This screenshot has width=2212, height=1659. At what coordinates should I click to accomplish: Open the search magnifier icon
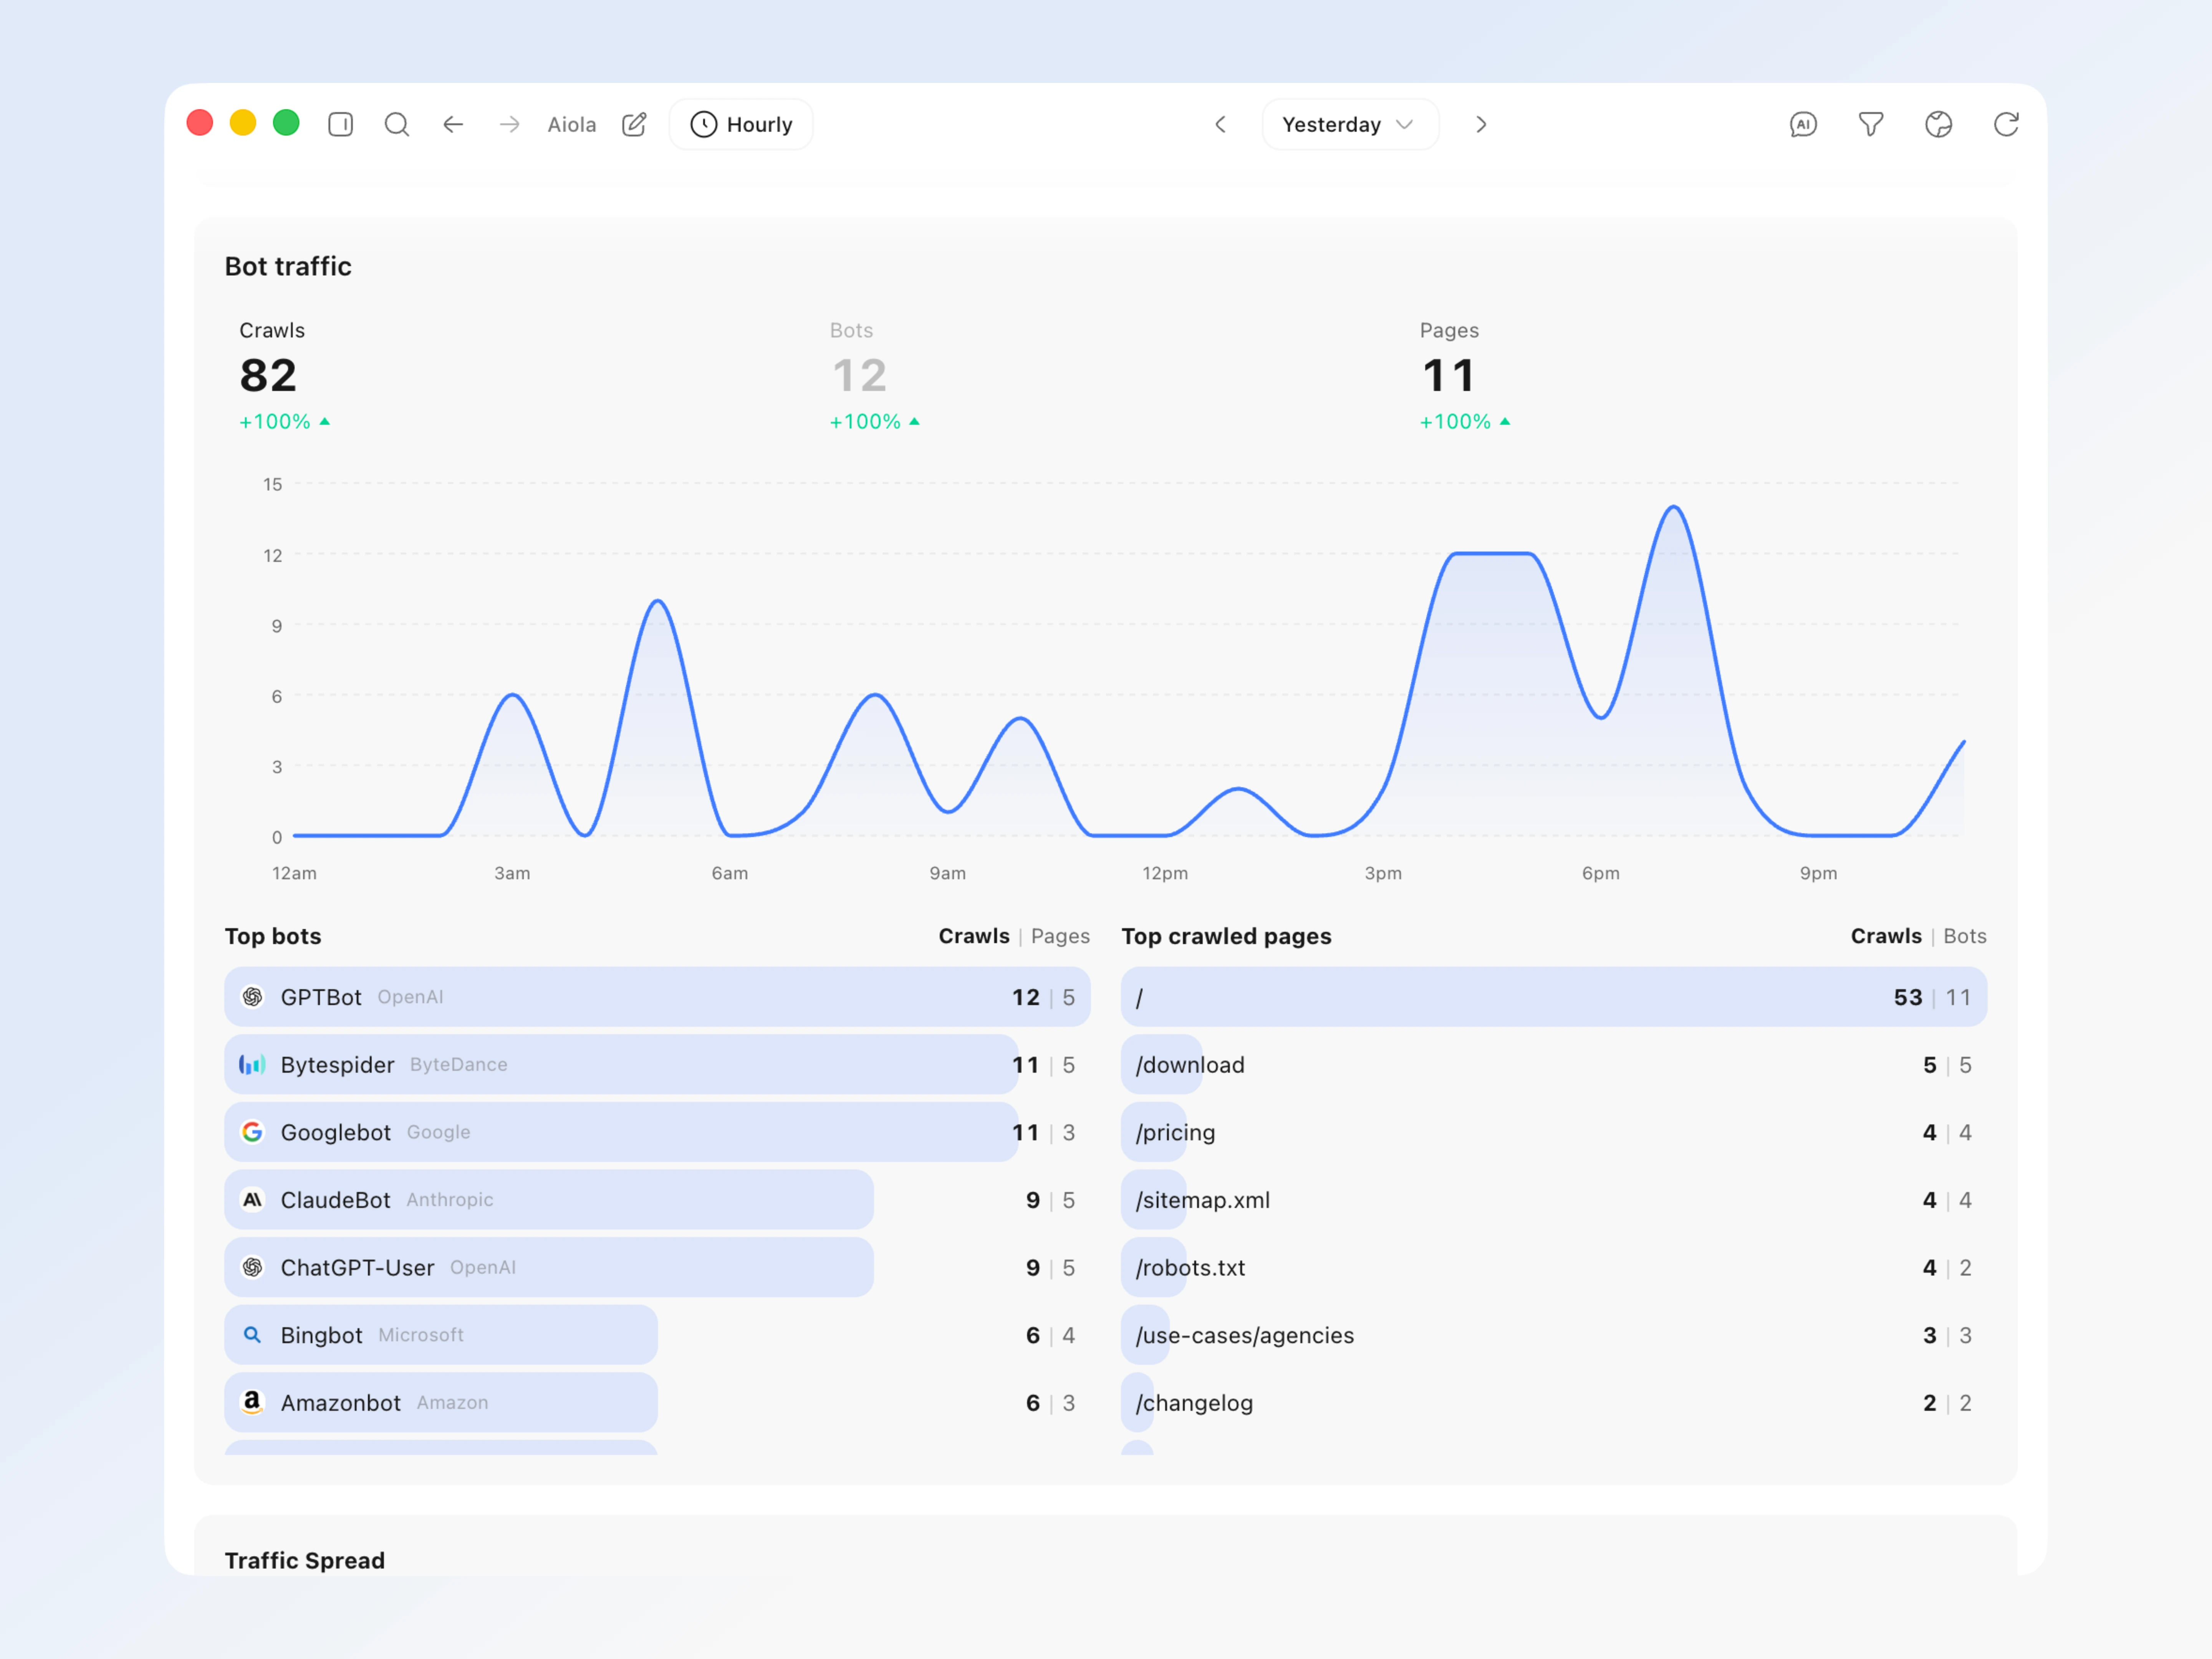click(397, 124)
